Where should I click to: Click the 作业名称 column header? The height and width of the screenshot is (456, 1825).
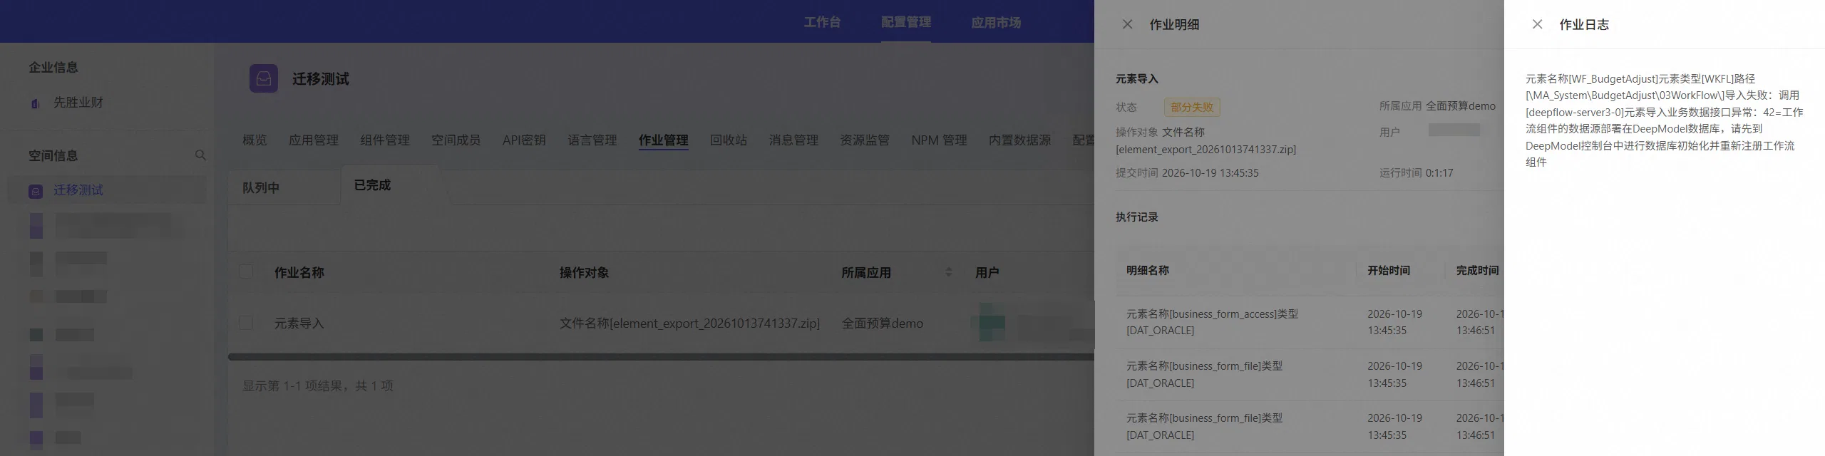(299, 272)
